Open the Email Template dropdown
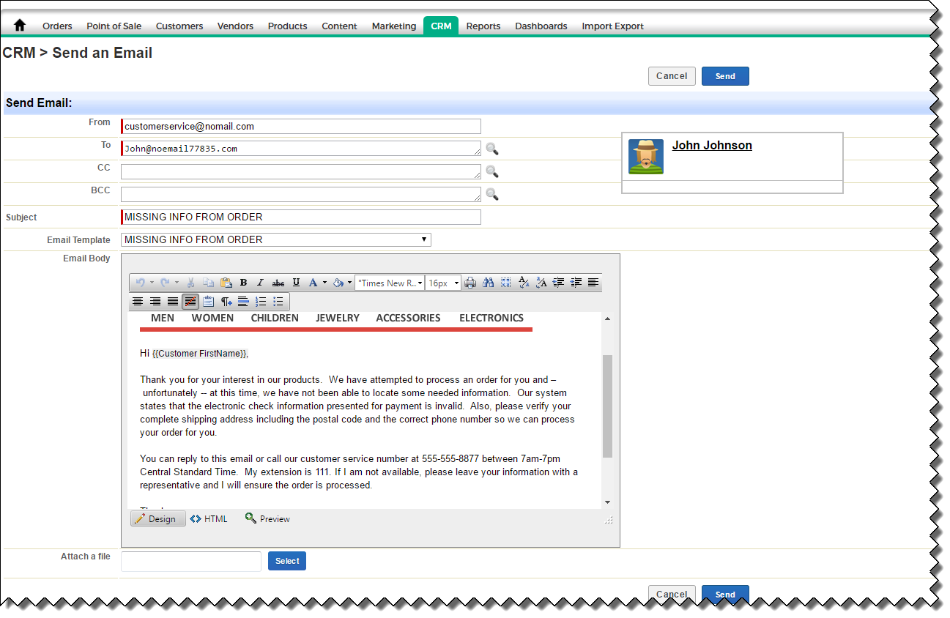950x618 pixels. pos(275,239)
